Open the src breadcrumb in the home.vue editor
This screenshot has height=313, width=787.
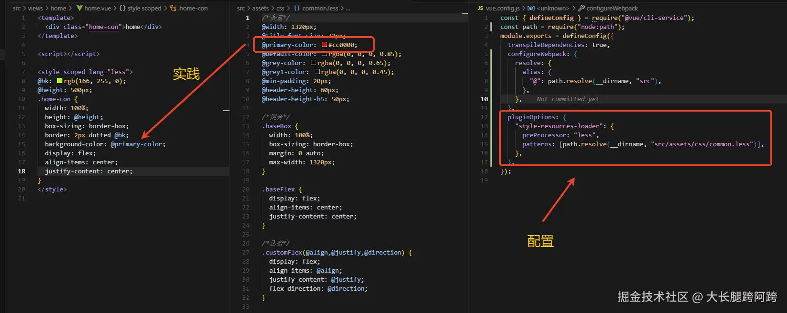(x=17, y=8)
